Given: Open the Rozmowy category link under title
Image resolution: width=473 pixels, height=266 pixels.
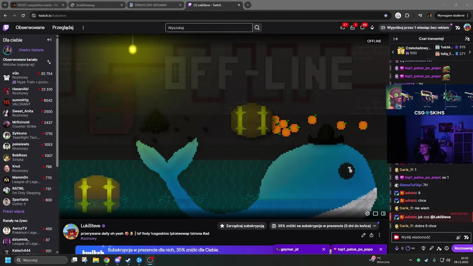Looking at the screenshot, I should coord(89,239).
